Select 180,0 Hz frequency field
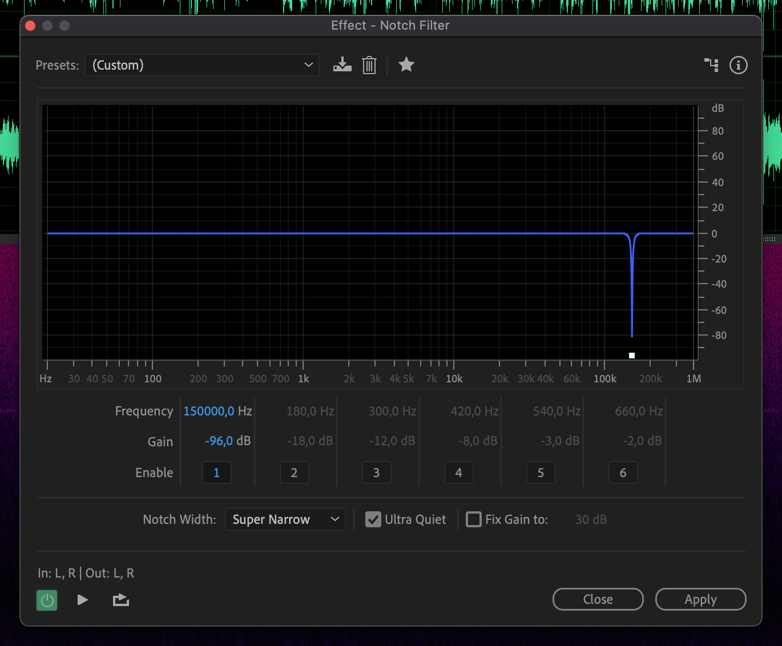782x646 pixels. point(310,411)
